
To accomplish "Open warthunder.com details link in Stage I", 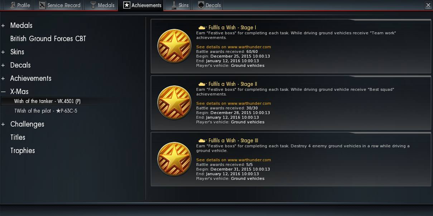I will coord(234,47).
